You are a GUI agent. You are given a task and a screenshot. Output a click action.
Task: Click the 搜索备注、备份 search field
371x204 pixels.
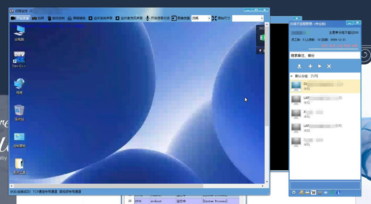click(x=325, y=56)
